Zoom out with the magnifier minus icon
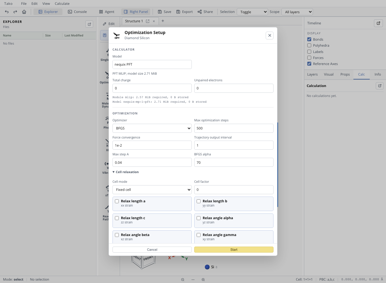Screen dimensions: 386x283 (183, 280)
